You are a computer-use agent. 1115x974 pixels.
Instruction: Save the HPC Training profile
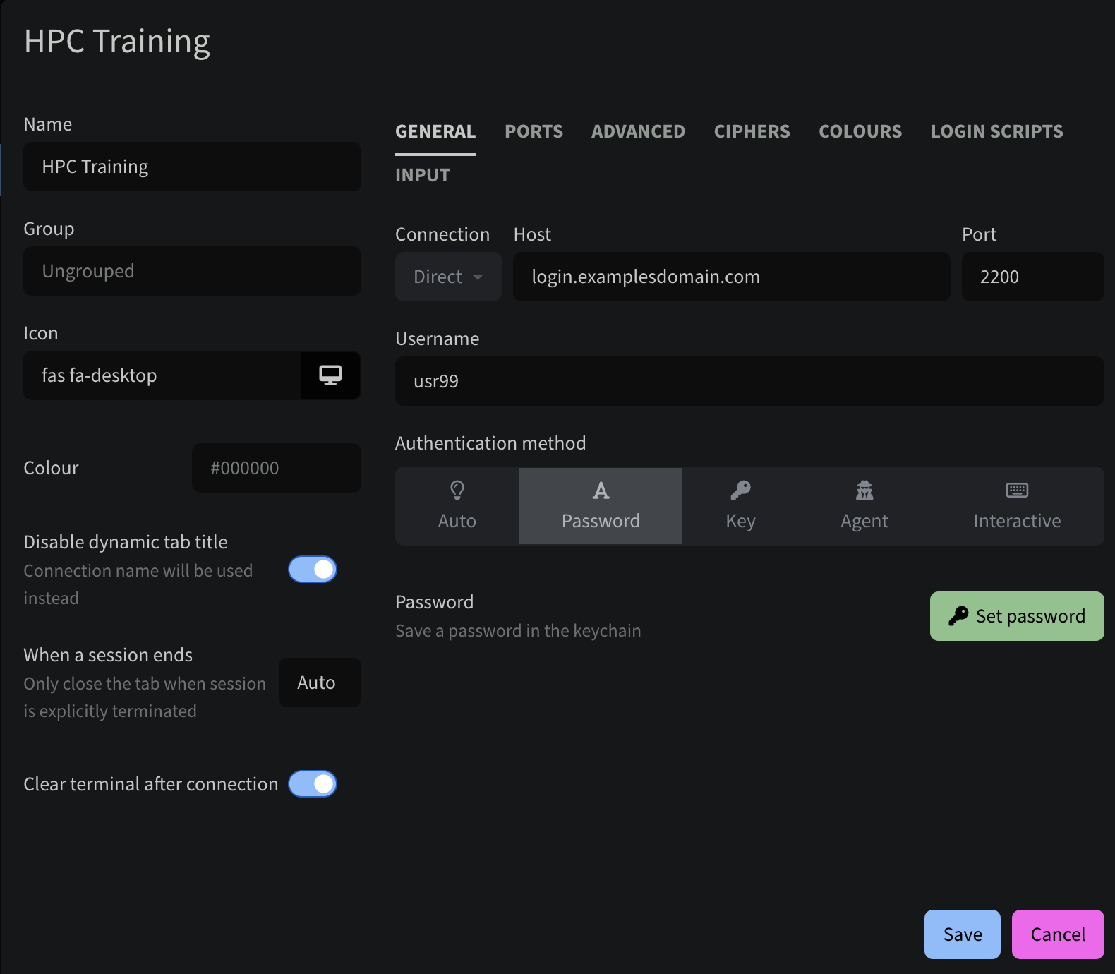tap(962, 934)
